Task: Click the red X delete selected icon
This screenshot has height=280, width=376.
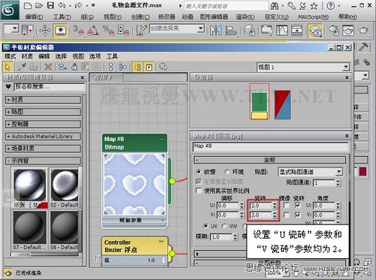Action: (47, 67)
